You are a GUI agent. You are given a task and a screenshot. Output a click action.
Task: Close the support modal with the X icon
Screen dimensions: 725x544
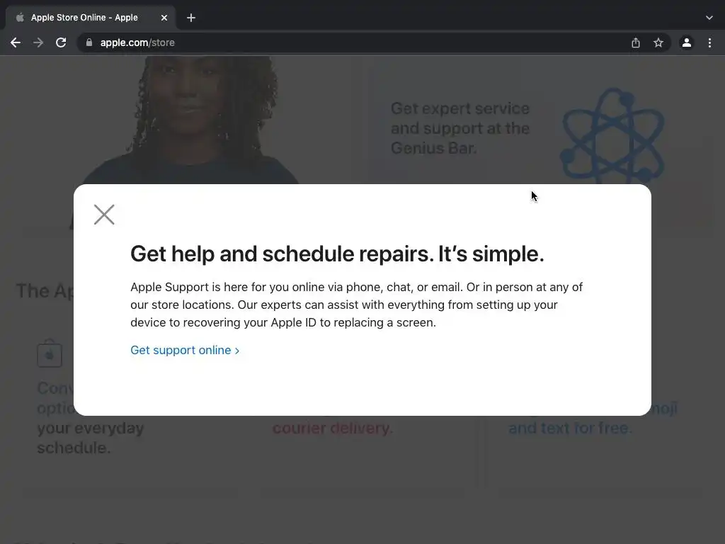click(104, 215)
